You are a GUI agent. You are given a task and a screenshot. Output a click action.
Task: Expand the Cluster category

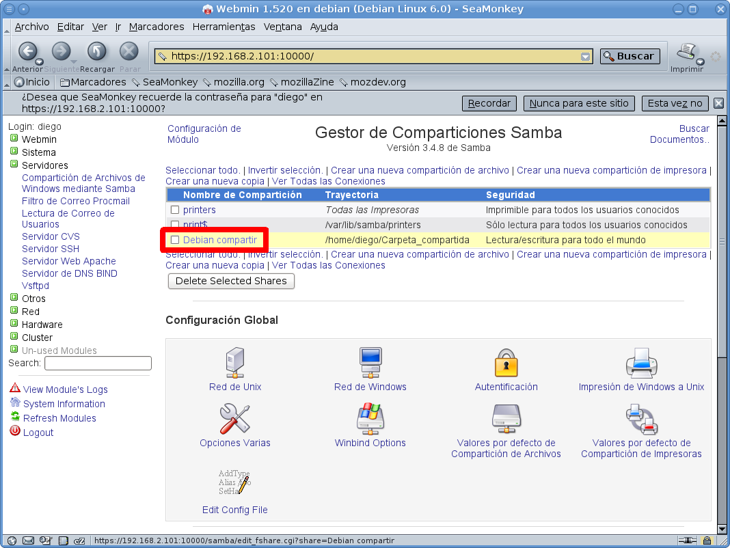point(14,336)
